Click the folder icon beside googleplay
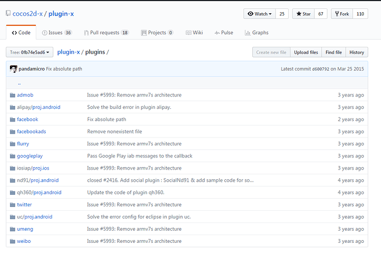 coord(12,156)
